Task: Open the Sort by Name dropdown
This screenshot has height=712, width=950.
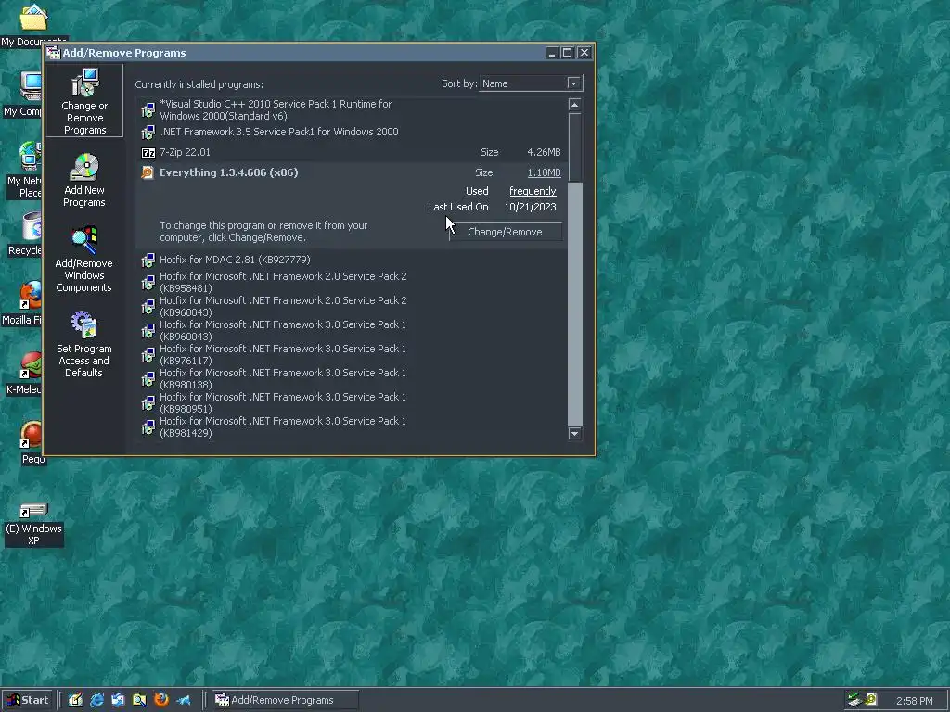Action: pos(573,83)
